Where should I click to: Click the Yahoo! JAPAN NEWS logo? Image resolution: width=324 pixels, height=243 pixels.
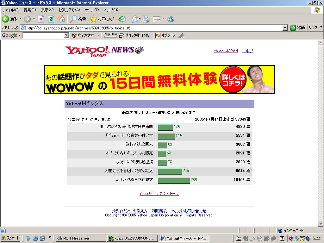104,51
